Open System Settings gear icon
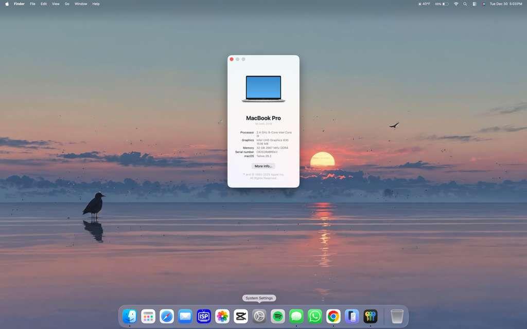The width and height of the screenshot is (527, 329). coord(259,316)
